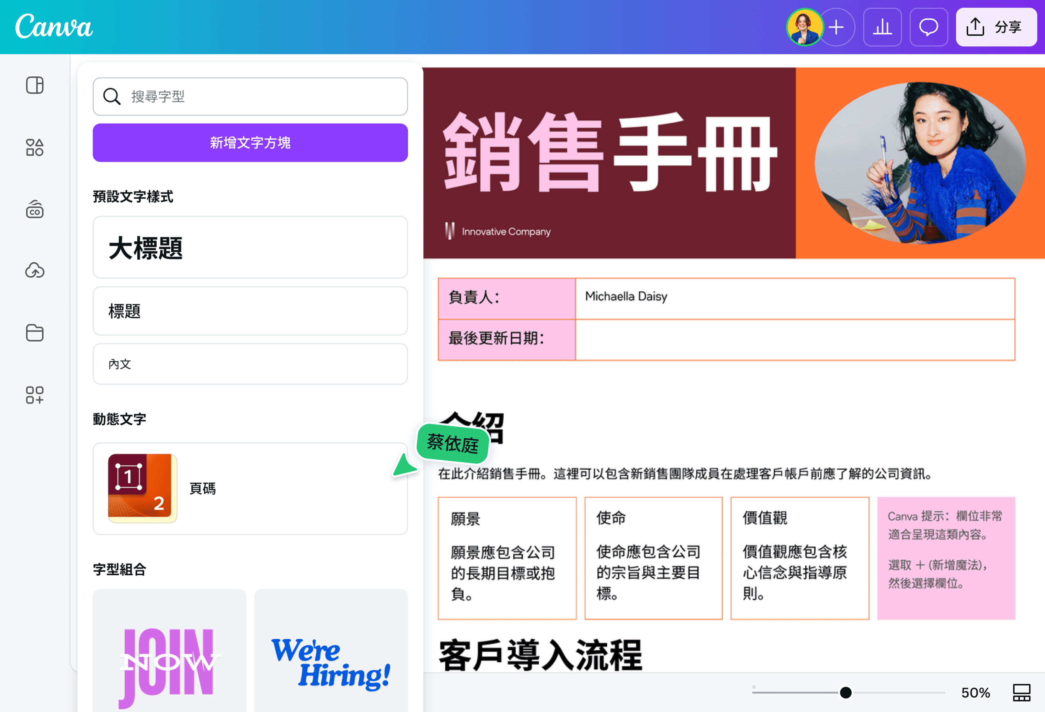The height and width of the screenshot is (712, 1045).
Task: Click the 新增文字方塊 button
Action: pyautogui.click(x=250, y=143)
